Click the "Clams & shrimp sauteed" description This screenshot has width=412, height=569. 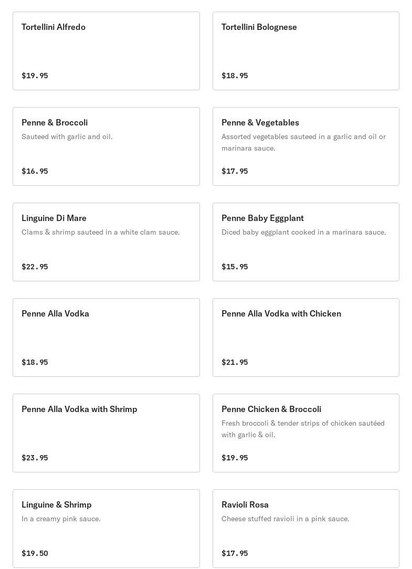(x=100, y=232)
